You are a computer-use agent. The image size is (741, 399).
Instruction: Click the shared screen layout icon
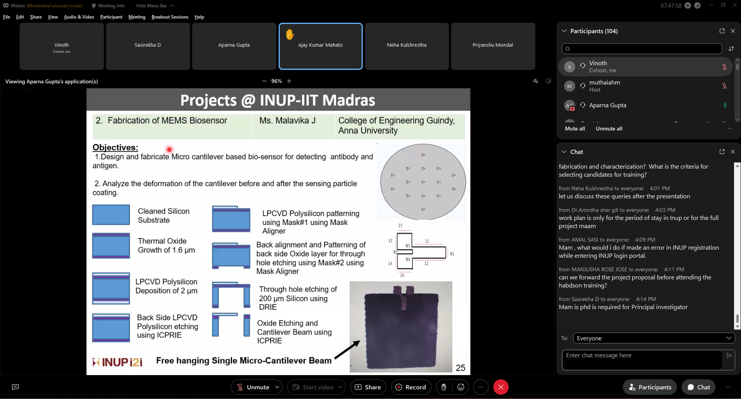point(548,81)
